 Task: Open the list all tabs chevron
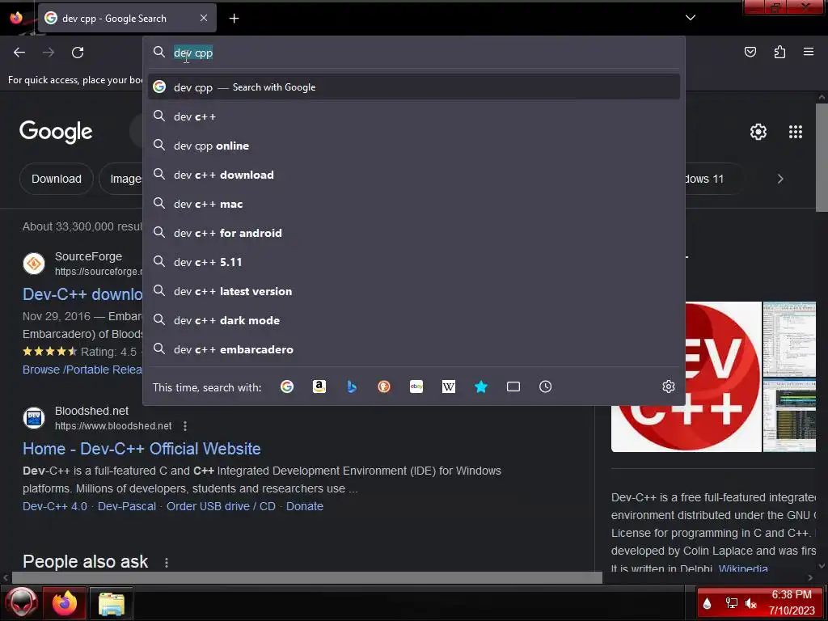click(x=691, y=18)
